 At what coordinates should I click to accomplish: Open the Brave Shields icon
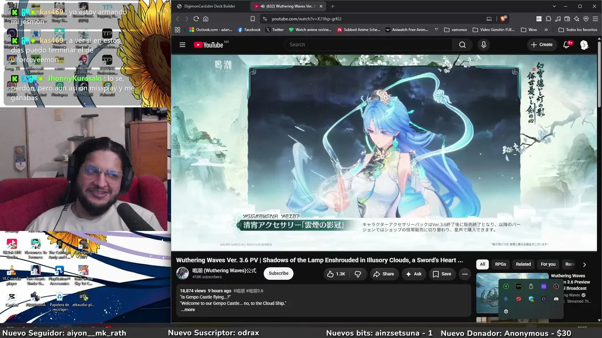pyautogui.click(x=503, y=19)
